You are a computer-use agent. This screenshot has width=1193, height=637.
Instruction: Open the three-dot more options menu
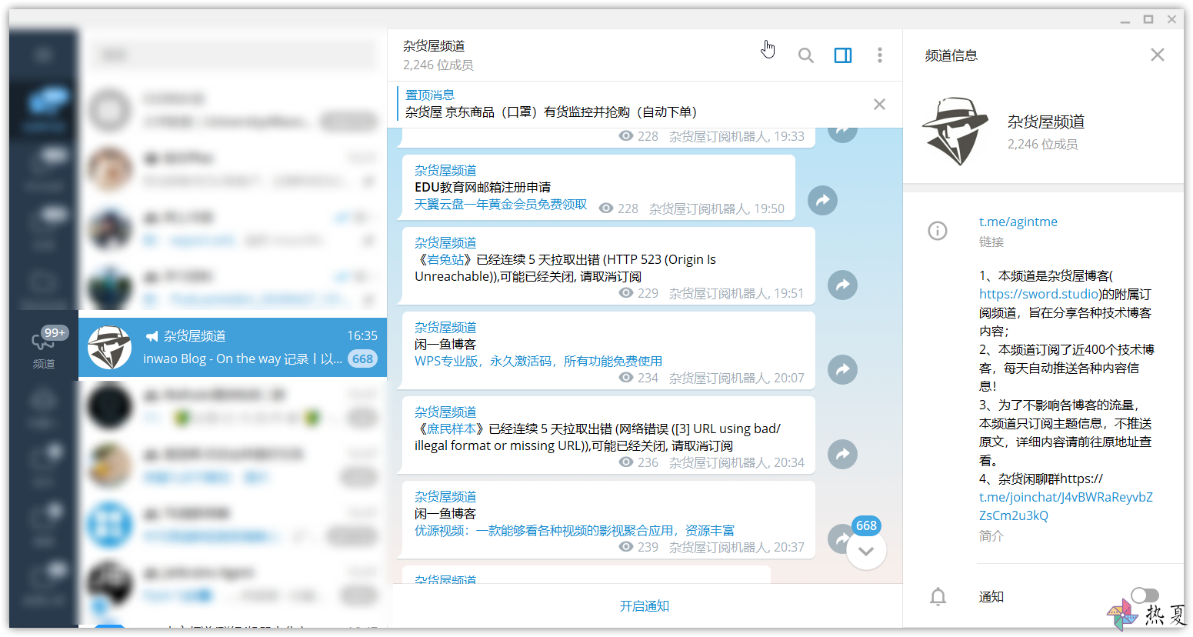[x=880, y=55]
